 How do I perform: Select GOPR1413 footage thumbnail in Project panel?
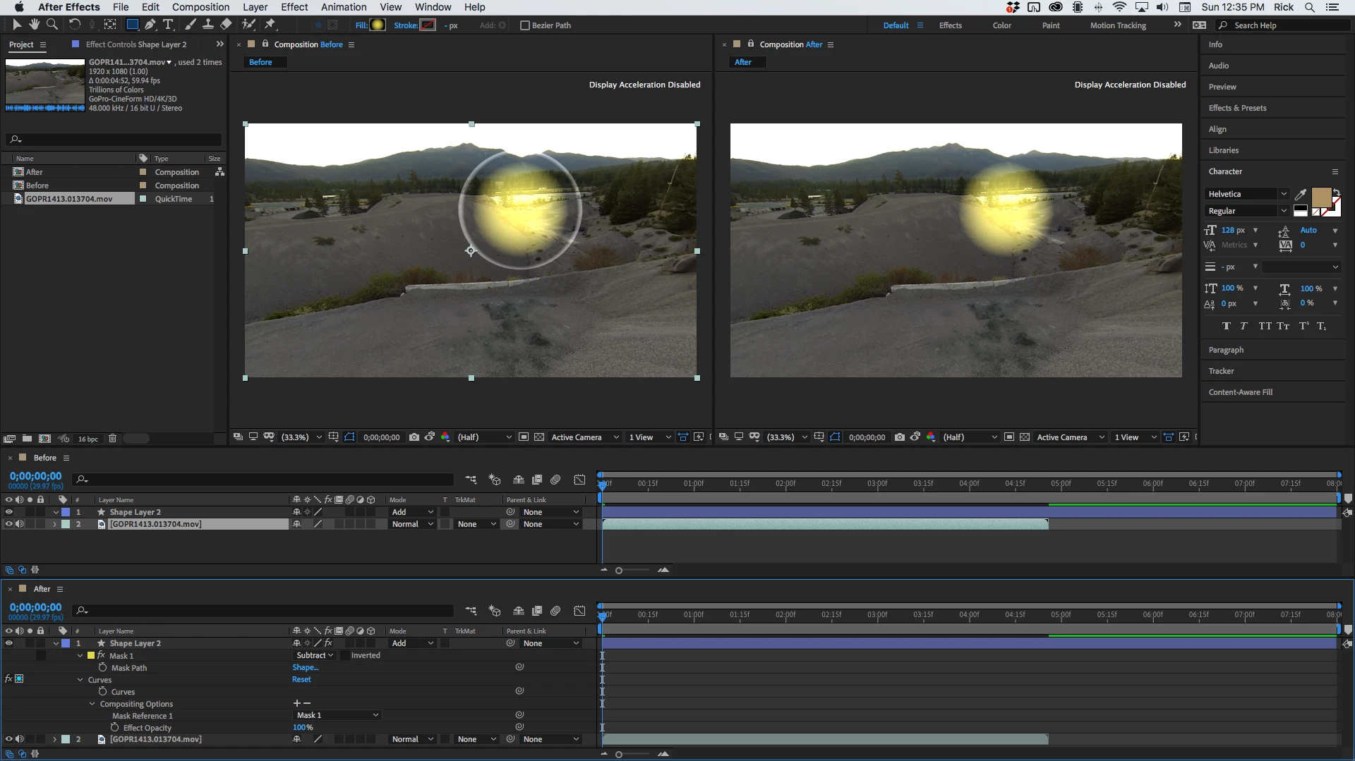click(45, 85)
